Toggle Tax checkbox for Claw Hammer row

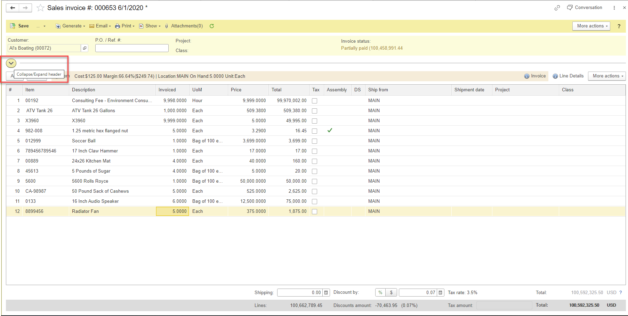pyautogui.click(x=315, y=151)
